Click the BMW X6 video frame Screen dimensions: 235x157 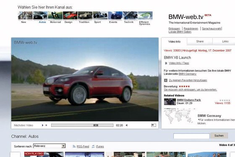(x=85, y=80)
